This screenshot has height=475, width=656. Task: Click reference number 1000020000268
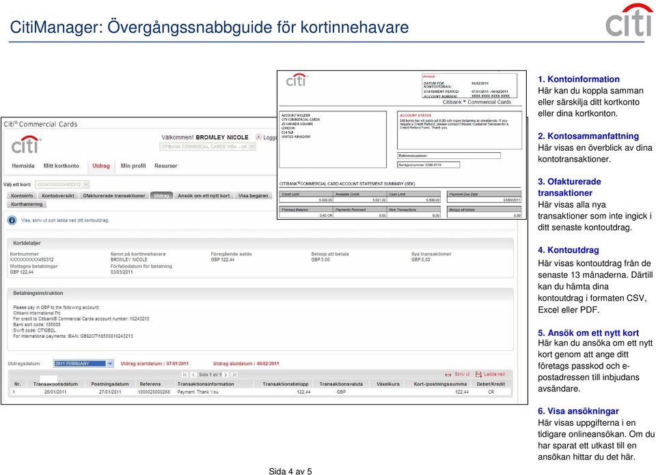pos(154,392)
